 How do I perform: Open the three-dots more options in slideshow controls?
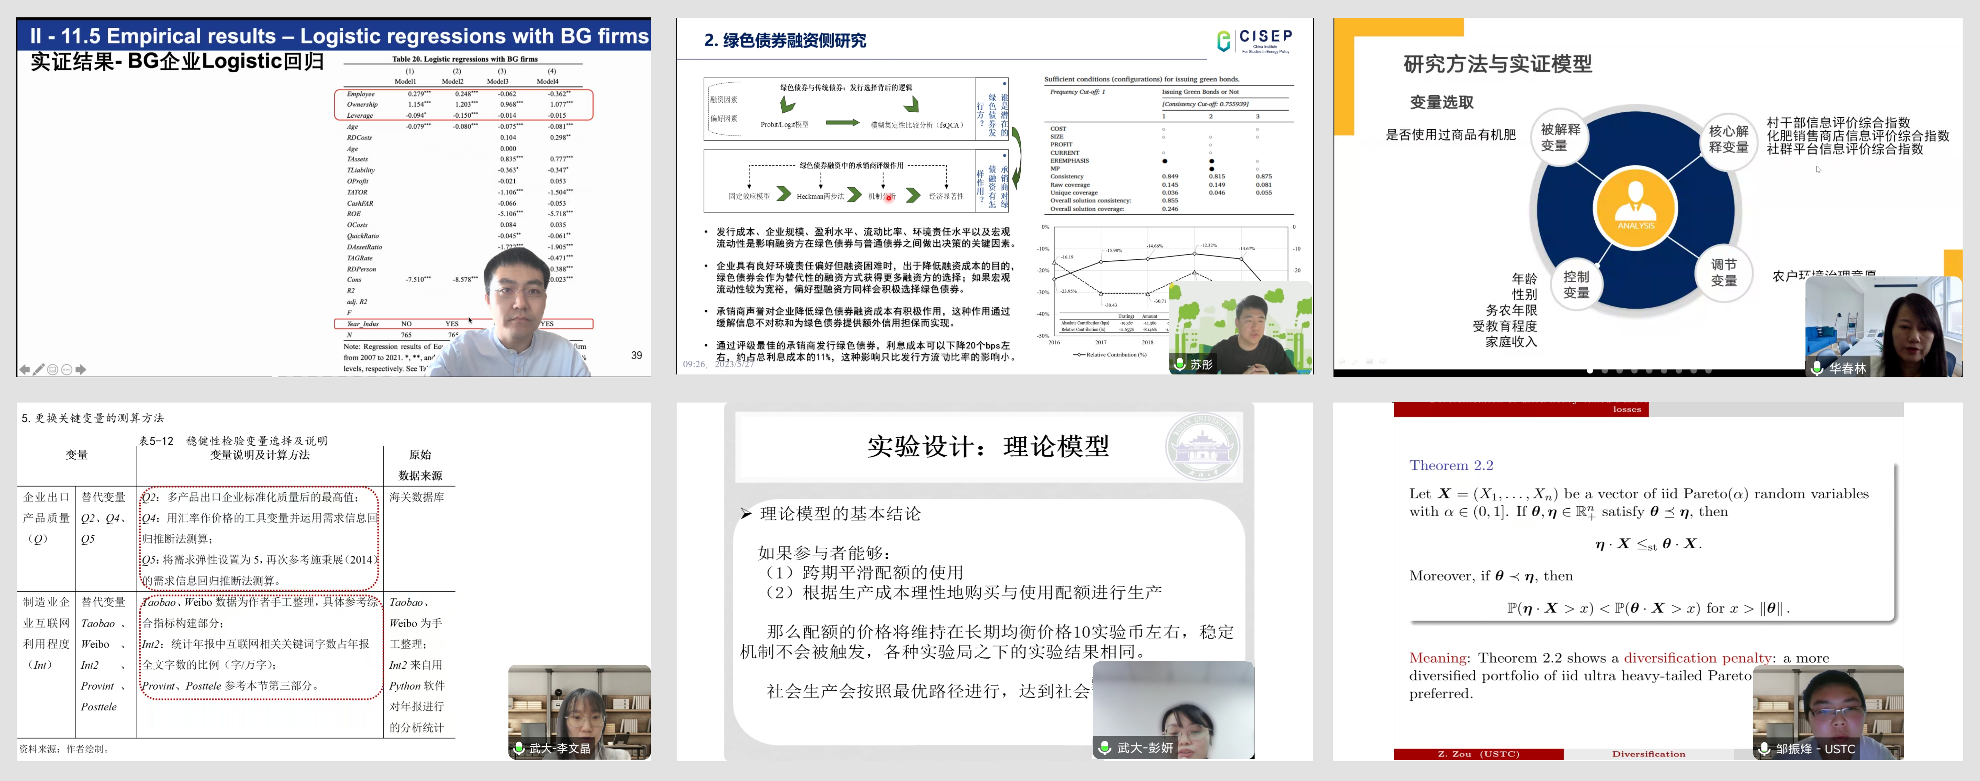tap(67, 370)
